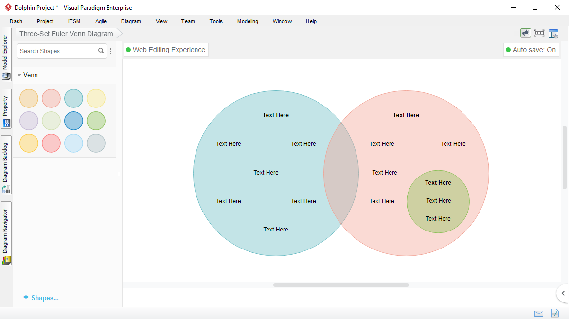The image size is (569, 320).
Task: Expand the right side panel arrow
Action: pos(563,293)
